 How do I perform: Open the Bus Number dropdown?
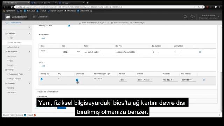pyautogui.click(x=155, y=52)
